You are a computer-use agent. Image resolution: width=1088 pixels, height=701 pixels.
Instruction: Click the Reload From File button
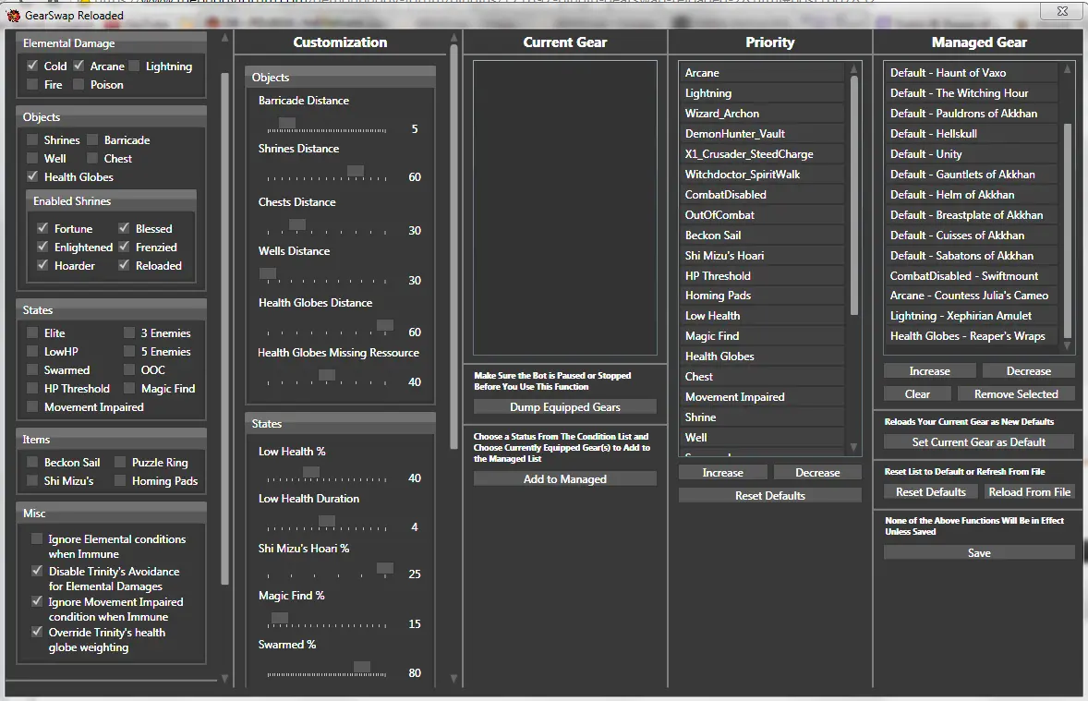(1029, 492)
